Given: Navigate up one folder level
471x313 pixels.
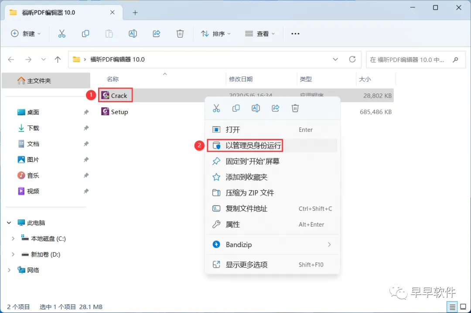Looking at the screenshot, I should tap(58, 59).
